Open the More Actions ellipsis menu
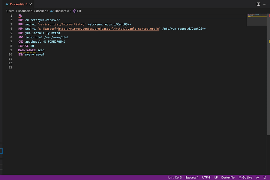This screenshot has height=180, width=270. click(x=265, y=4)
